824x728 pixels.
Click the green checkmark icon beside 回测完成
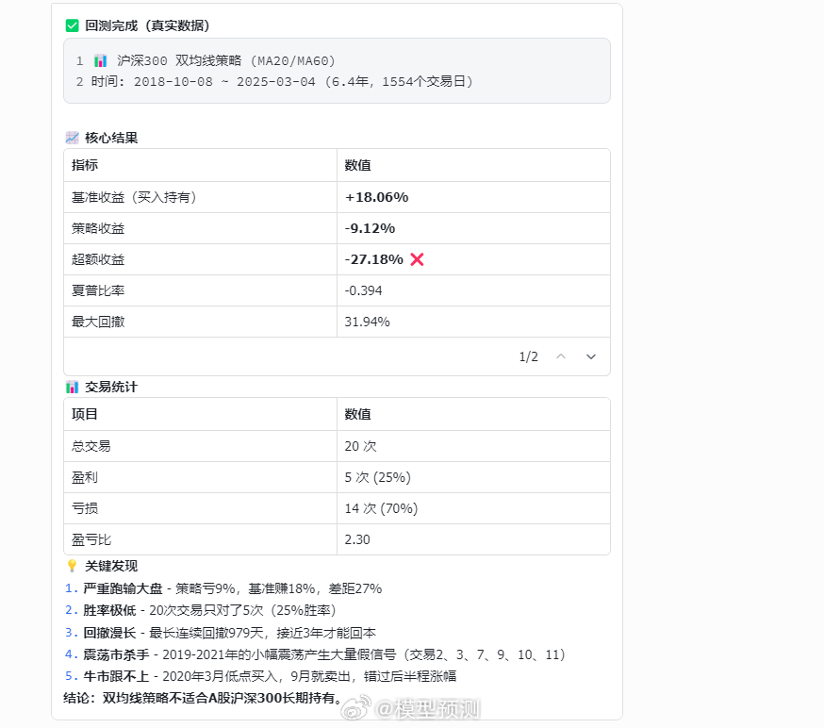pyautogui.click(x=72, y=25)
